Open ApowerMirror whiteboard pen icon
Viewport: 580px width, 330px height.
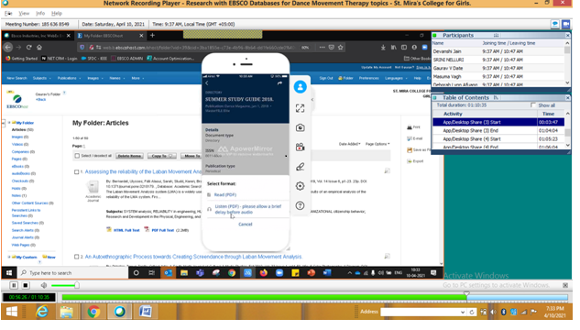coord(300,167)
